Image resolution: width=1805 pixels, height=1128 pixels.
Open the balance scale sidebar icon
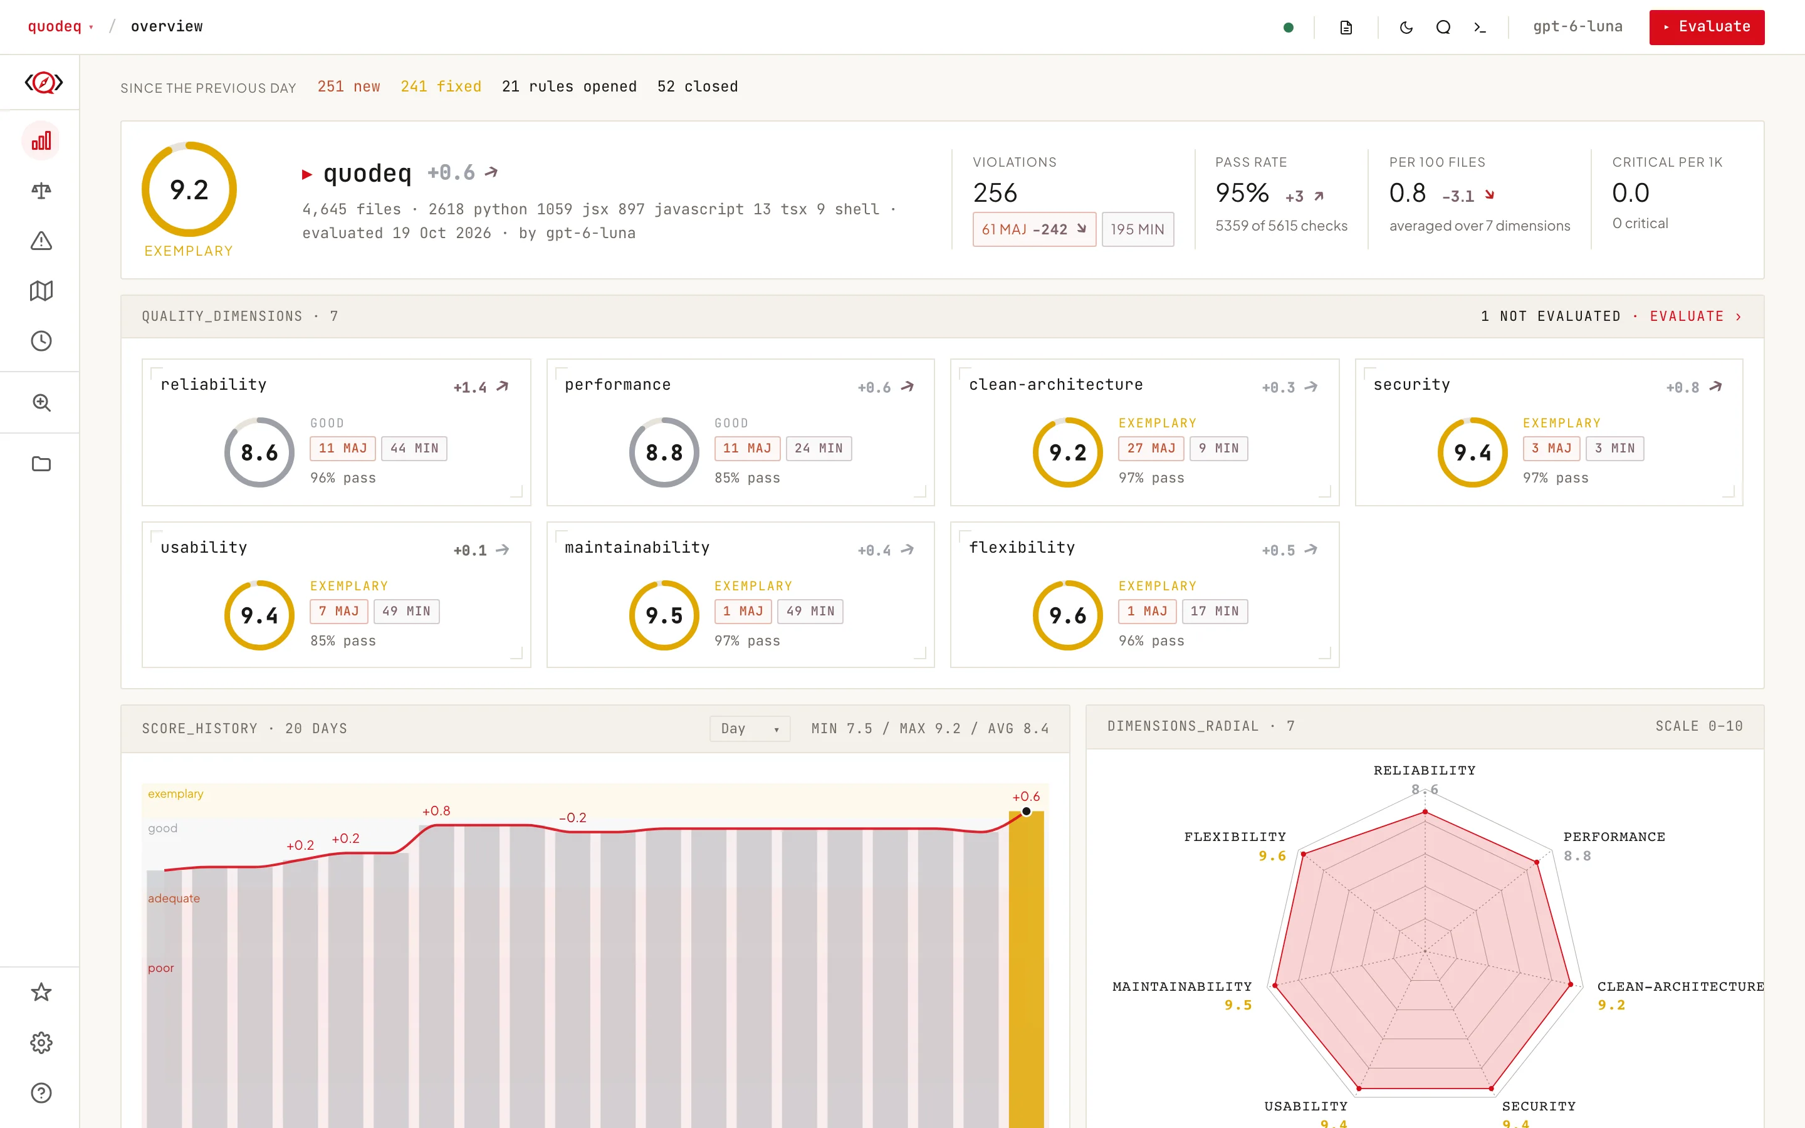[41, 191]
